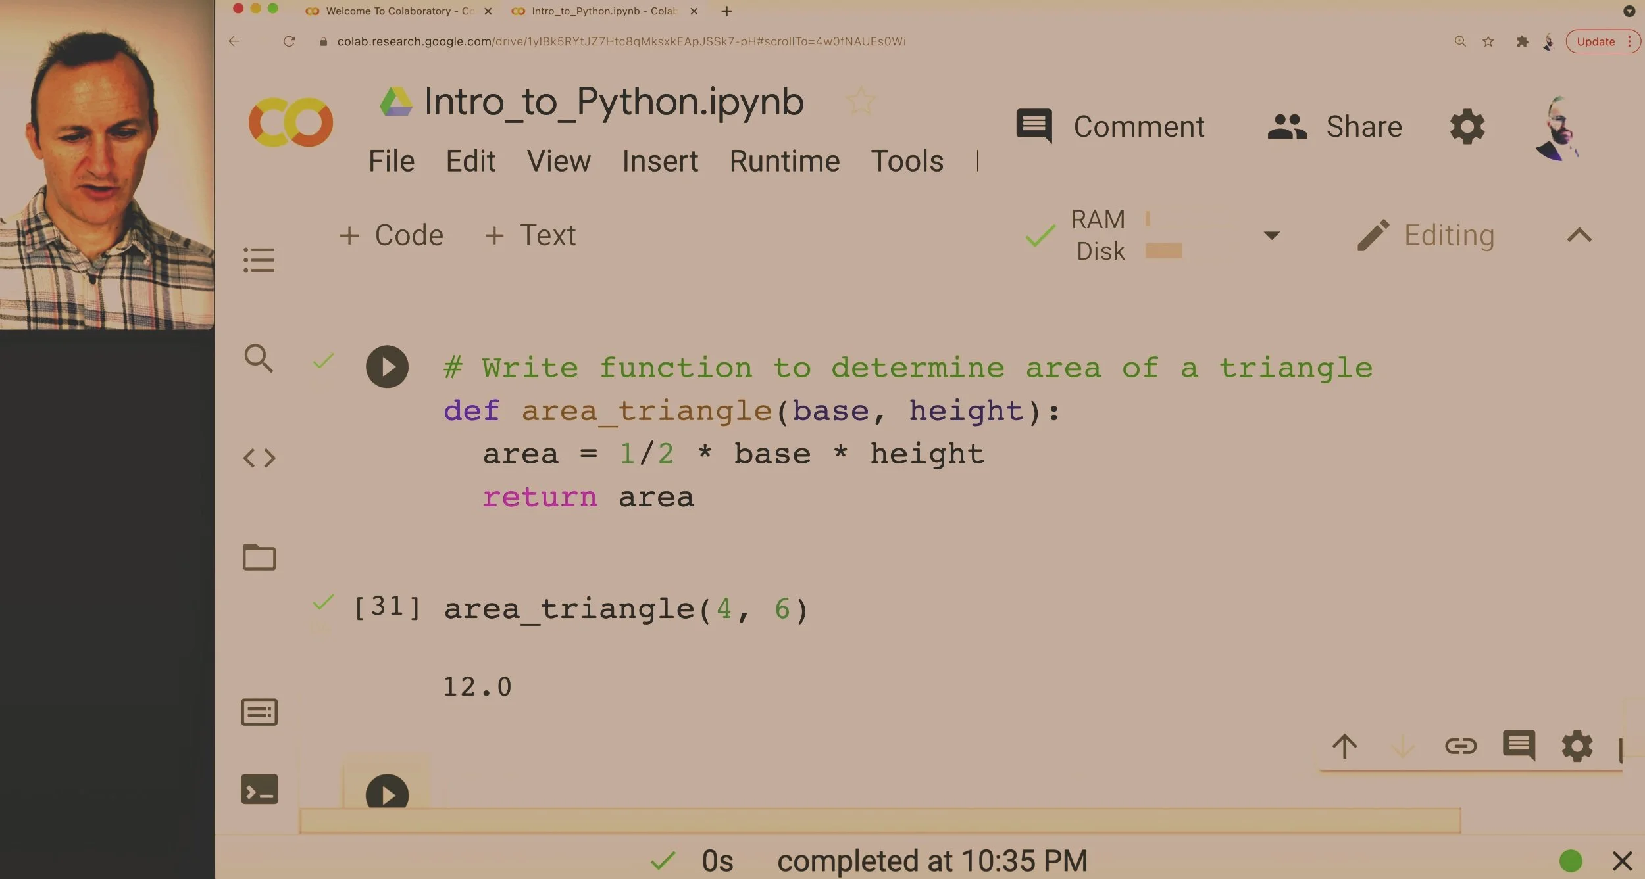Viewport: 1645px width, 879px height.
Task: Star the Intro_to_Python notebook
Action: coord(860,101)
